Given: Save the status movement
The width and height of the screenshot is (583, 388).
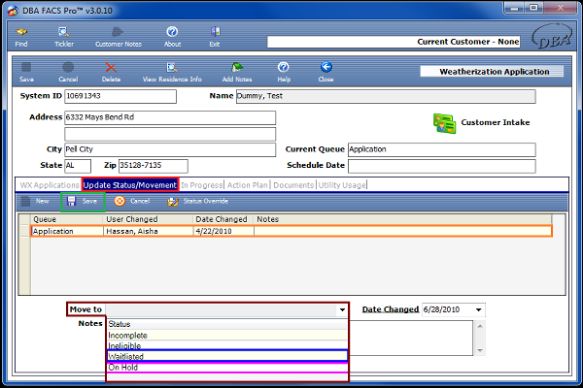Looking at the screenshot, I should (83, 201).
